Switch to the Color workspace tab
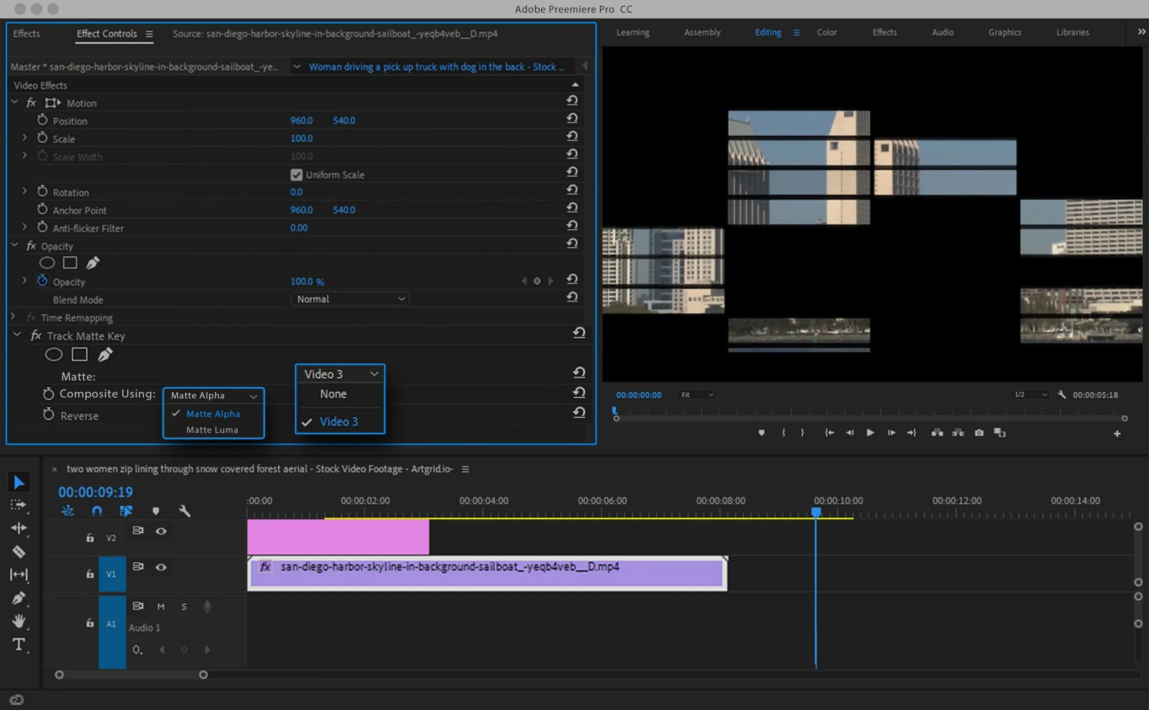This screenshot has height=710, width=1149. 826,32
